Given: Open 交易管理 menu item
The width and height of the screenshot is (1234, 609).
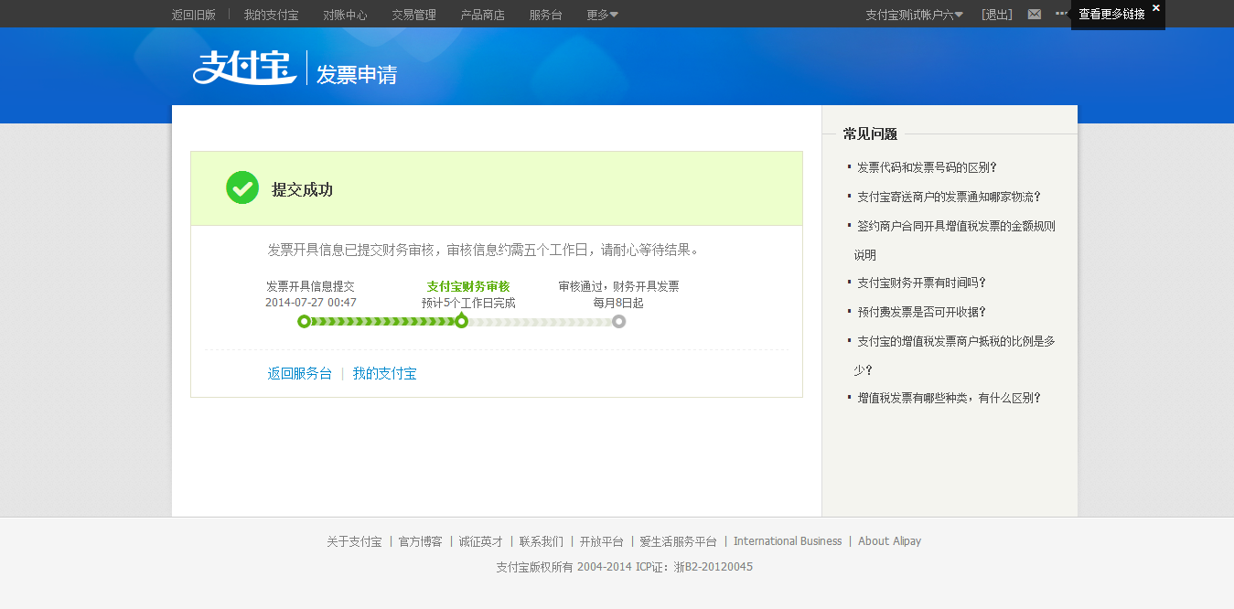Looking at the screenshot, I should tap(413, 15).
